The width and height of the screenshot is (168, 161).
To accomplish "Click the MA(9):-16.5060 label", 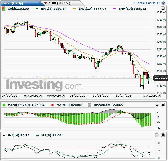I will (69, 105).
